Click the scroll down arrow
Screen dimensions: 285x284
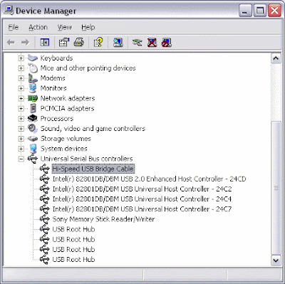[x=276, y=261]
